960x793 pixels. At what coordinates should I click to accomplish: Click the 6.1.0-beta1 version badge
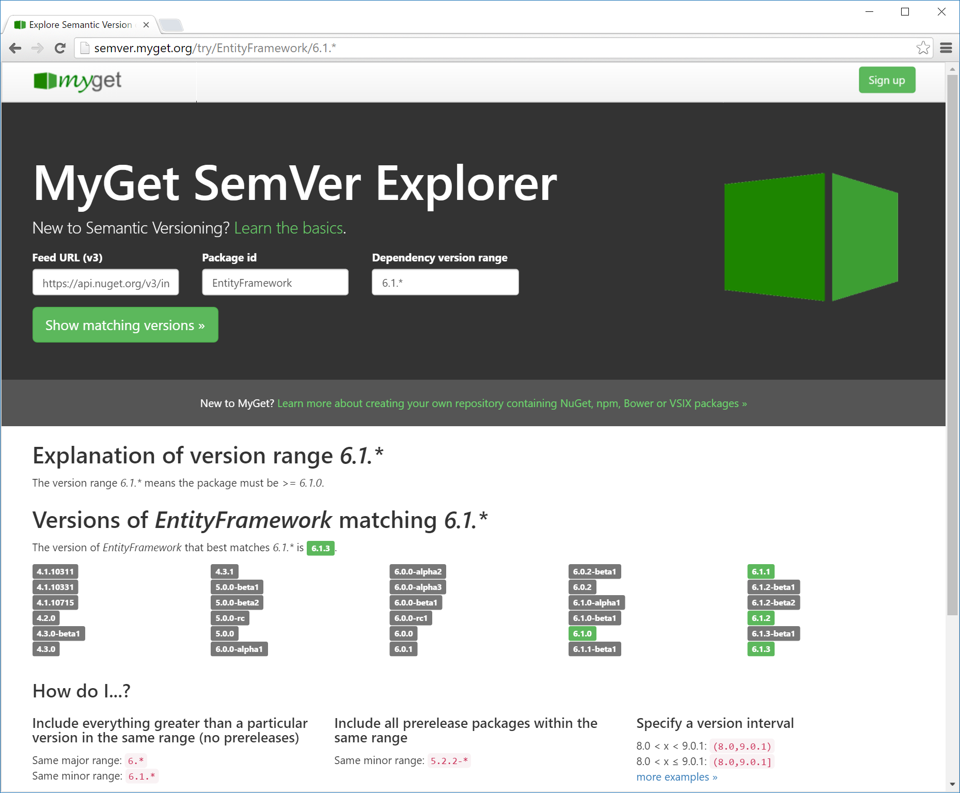(x=594, y=618)
